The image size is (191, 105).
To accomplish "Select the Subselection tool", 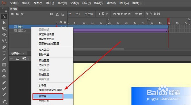I will pos(4,23).
